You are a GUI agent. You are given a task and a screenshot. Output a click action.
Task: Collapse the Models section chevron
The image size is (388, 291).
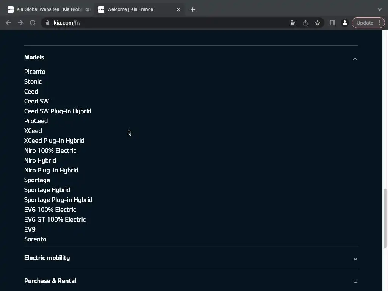tap(355, 59)
